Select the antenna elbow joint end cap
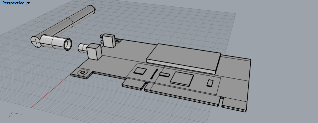Viewport: 318px width, 123px height. (36, 42)
